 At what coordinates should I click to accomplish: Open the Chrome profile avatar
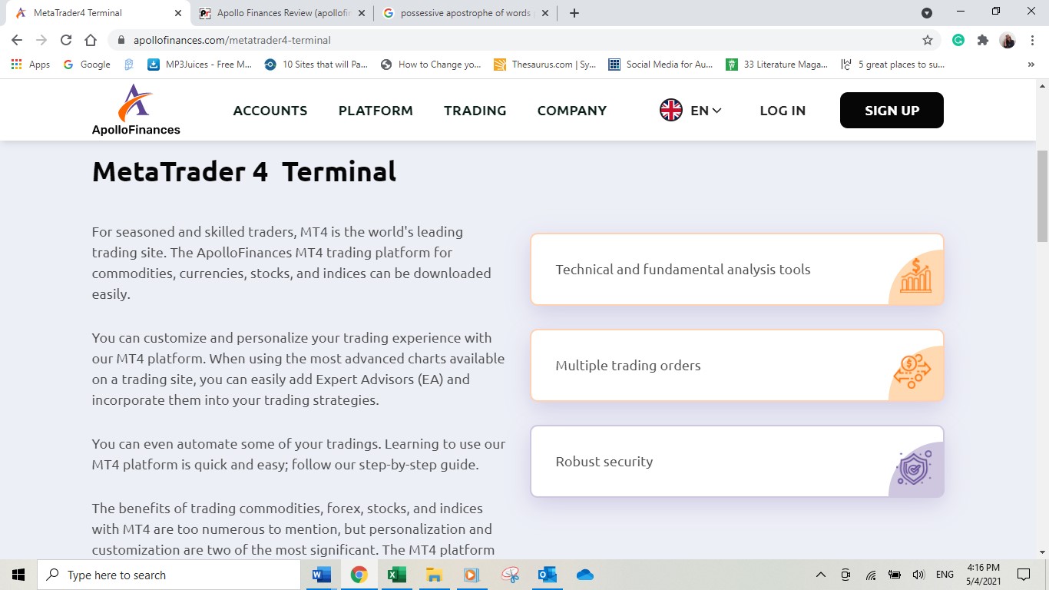click(x=1008, y=40)
